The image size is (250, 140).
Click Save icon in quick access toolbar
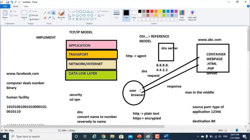coord(7,2)
